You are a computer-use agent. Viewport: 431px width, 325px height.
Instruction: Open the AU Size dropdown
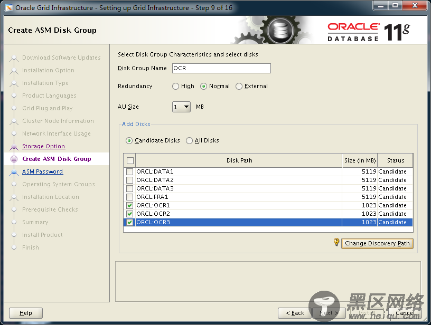(181, 107)
